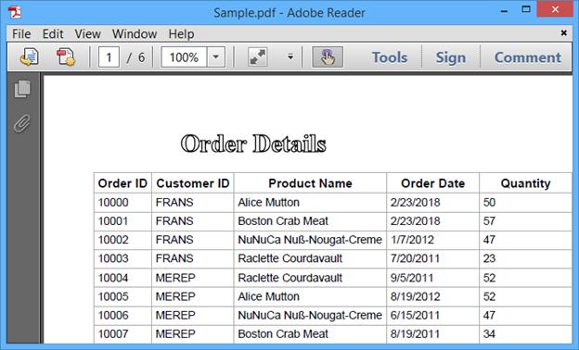Click the date 6/15/2011
This screenshot has height=350, width=579.
click(x=415, y=316)
